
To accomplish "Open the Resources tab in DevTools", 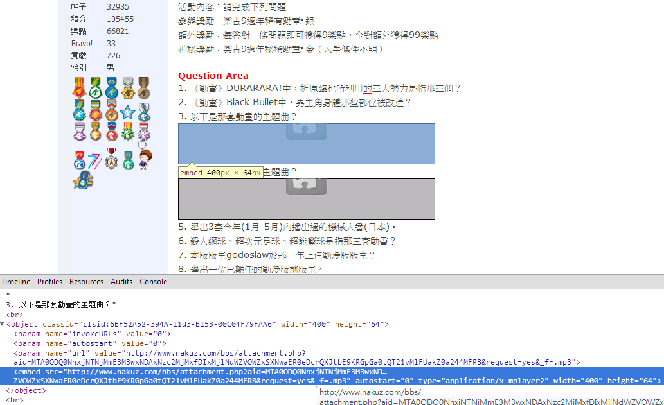I will click(86, 282).
